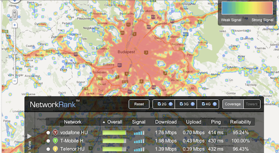Sort by Ping column header

216,122
